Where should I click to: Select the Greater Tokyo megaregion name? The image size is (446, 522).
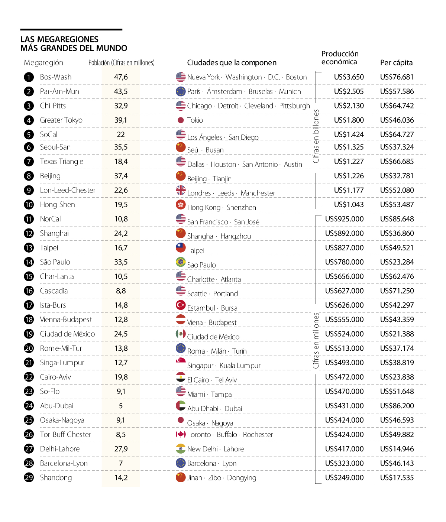tap(61, 120)
